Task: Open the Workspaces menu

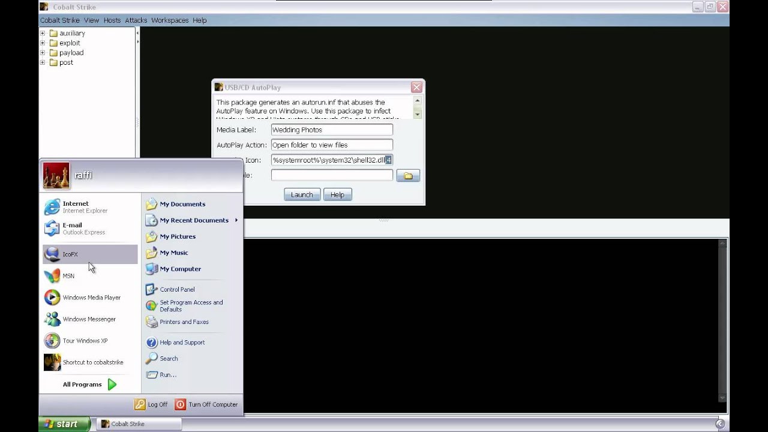Action: pyautogui.click(x=170, y=20)
